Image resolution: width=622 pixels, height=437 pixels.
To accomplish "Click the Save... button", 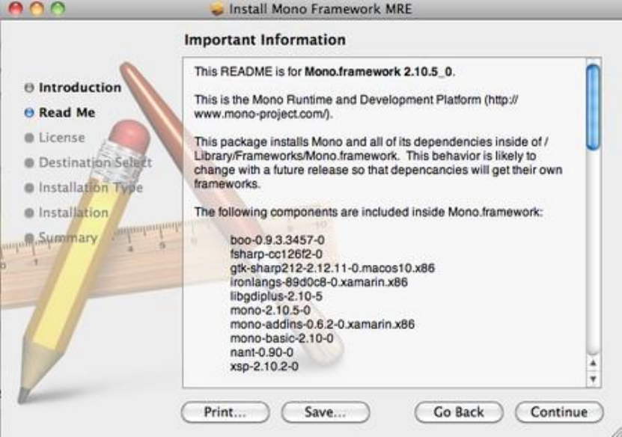I will [326, 412].
